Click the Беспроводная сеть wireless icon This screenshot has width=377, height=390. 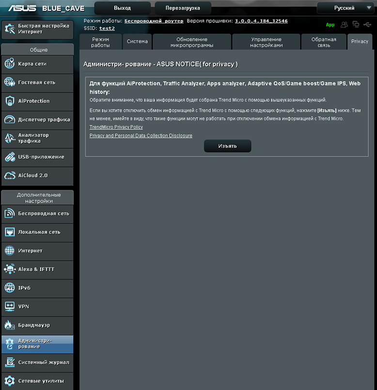coord(10,213)
